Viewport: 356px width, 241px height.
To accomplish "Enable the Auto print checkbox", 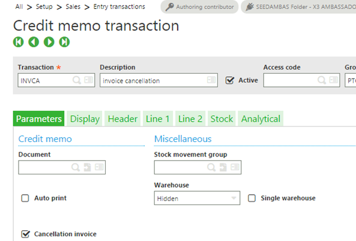I will click(x=25, y=198).
